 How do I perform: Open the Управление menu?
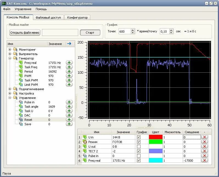point(23,9)
